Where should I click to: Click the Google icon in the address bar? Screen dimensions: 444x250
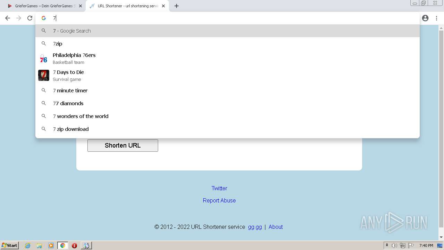point(44,18)
